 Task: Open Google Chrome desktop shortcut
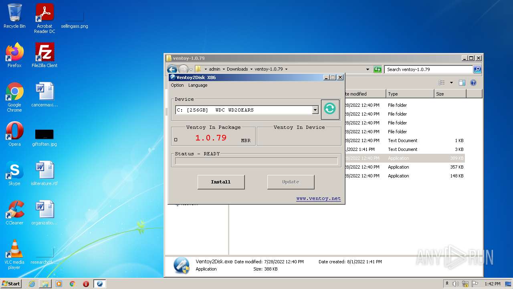tap(14, 97)
